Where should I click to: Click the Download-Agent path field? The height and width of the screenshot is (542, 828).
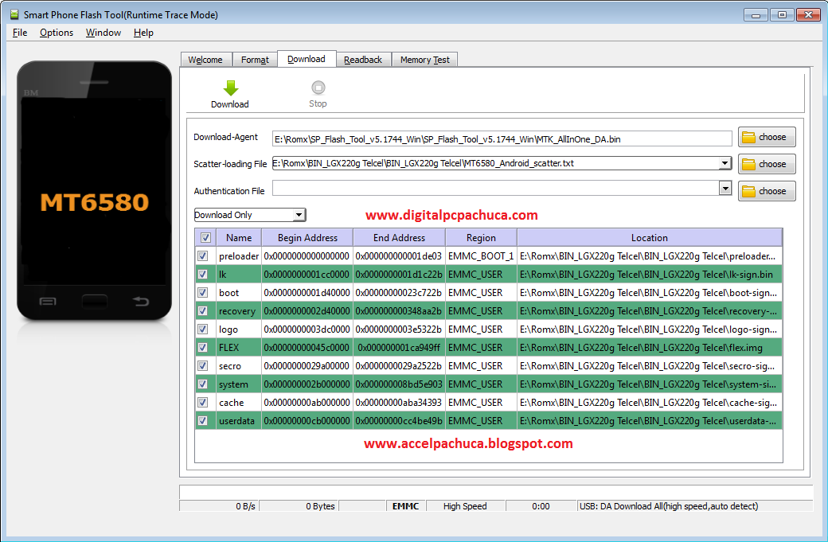(502, 138)
